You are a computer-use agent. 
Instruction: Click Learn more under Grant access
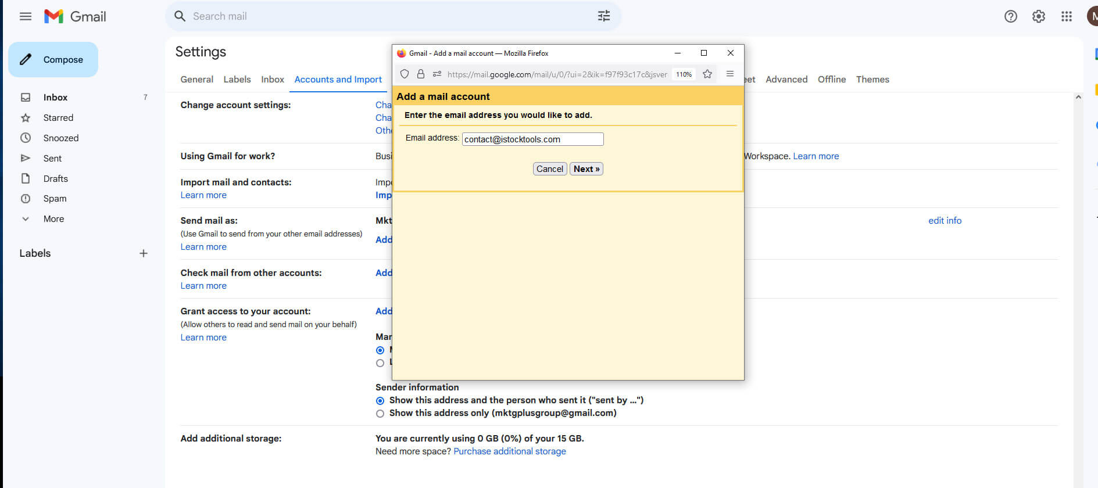click(203, 338)
